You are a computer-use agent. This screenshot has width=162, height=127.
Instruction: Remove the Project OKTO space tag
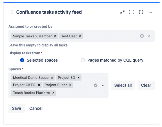coord(39,85)
